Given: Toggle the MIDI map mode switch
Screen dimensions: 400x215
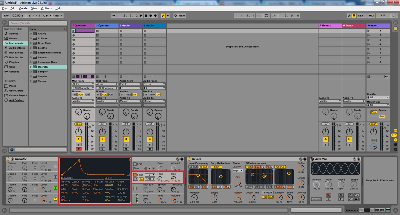Looking at the screenshot, I should tap(371, 15).
